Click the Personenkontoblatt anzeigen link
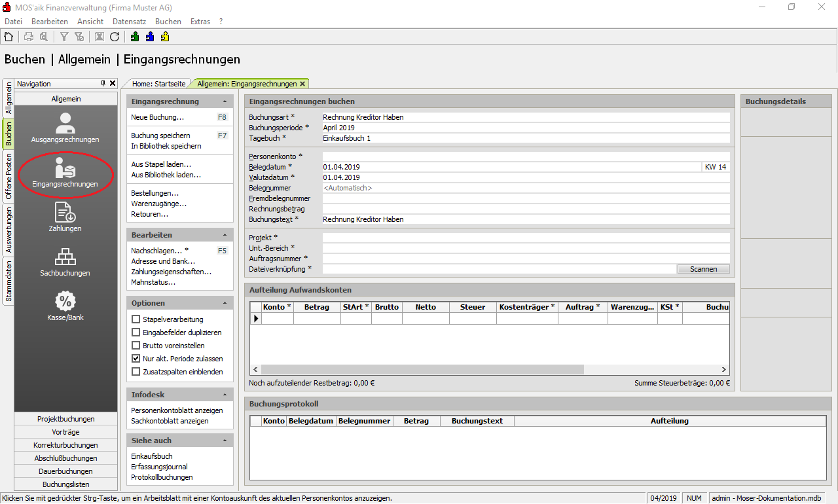 (177, 410)
